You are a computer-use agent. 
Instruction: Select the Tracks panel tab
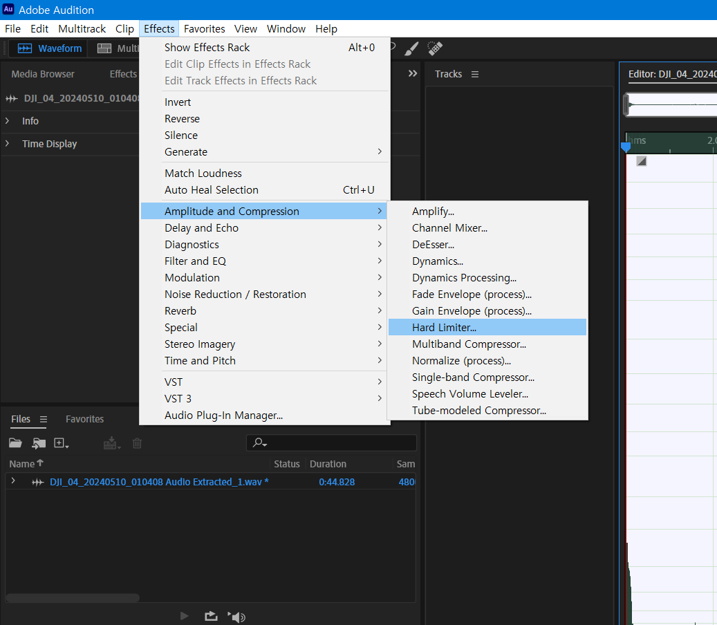(448, 74)
